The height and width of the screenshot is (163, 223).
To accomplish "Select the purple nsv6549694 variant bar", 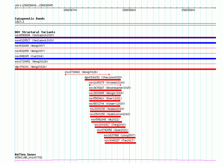I will pos(115,38).
